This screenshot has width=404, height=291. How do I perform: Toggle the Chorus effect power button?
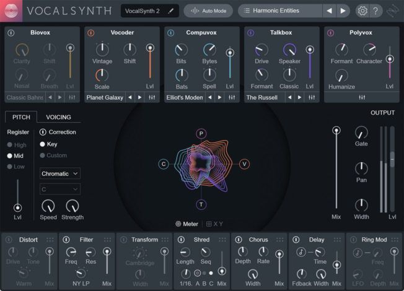239,240
